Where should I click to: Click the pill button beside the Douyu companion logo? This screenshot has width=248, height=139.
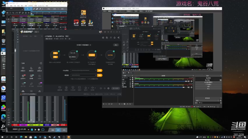tap(37, 32)
